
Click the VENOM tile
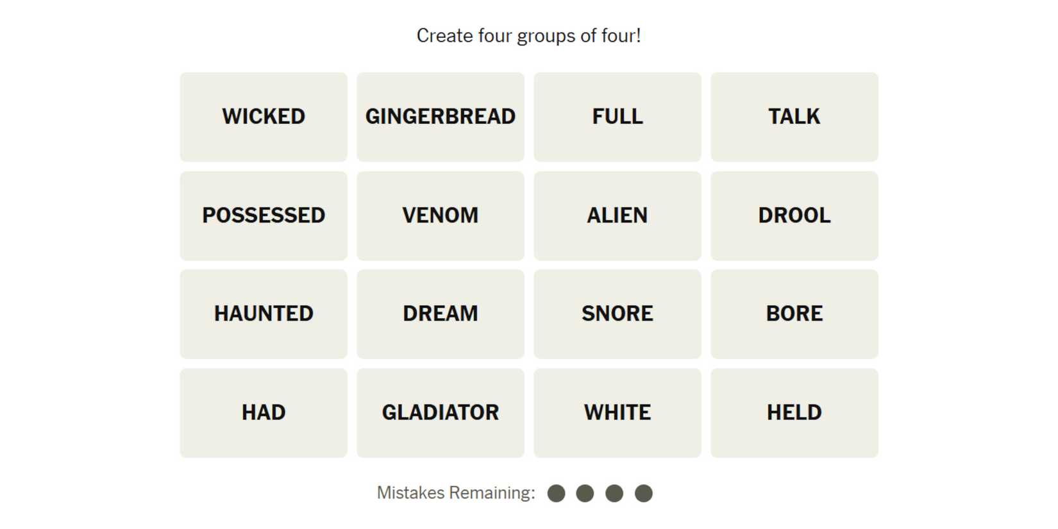click(x=441, y=215)
